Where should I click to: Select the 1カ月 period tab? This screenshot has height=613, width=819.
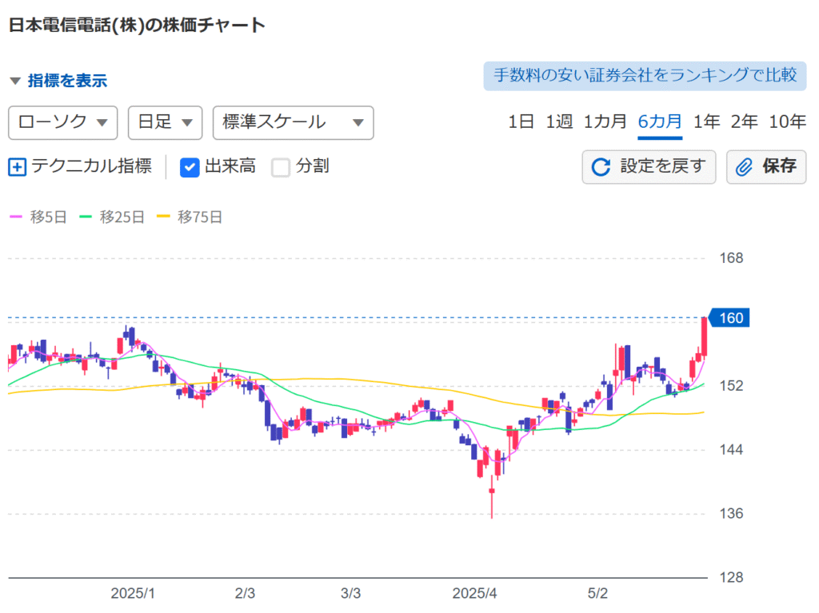click(605, 121)
